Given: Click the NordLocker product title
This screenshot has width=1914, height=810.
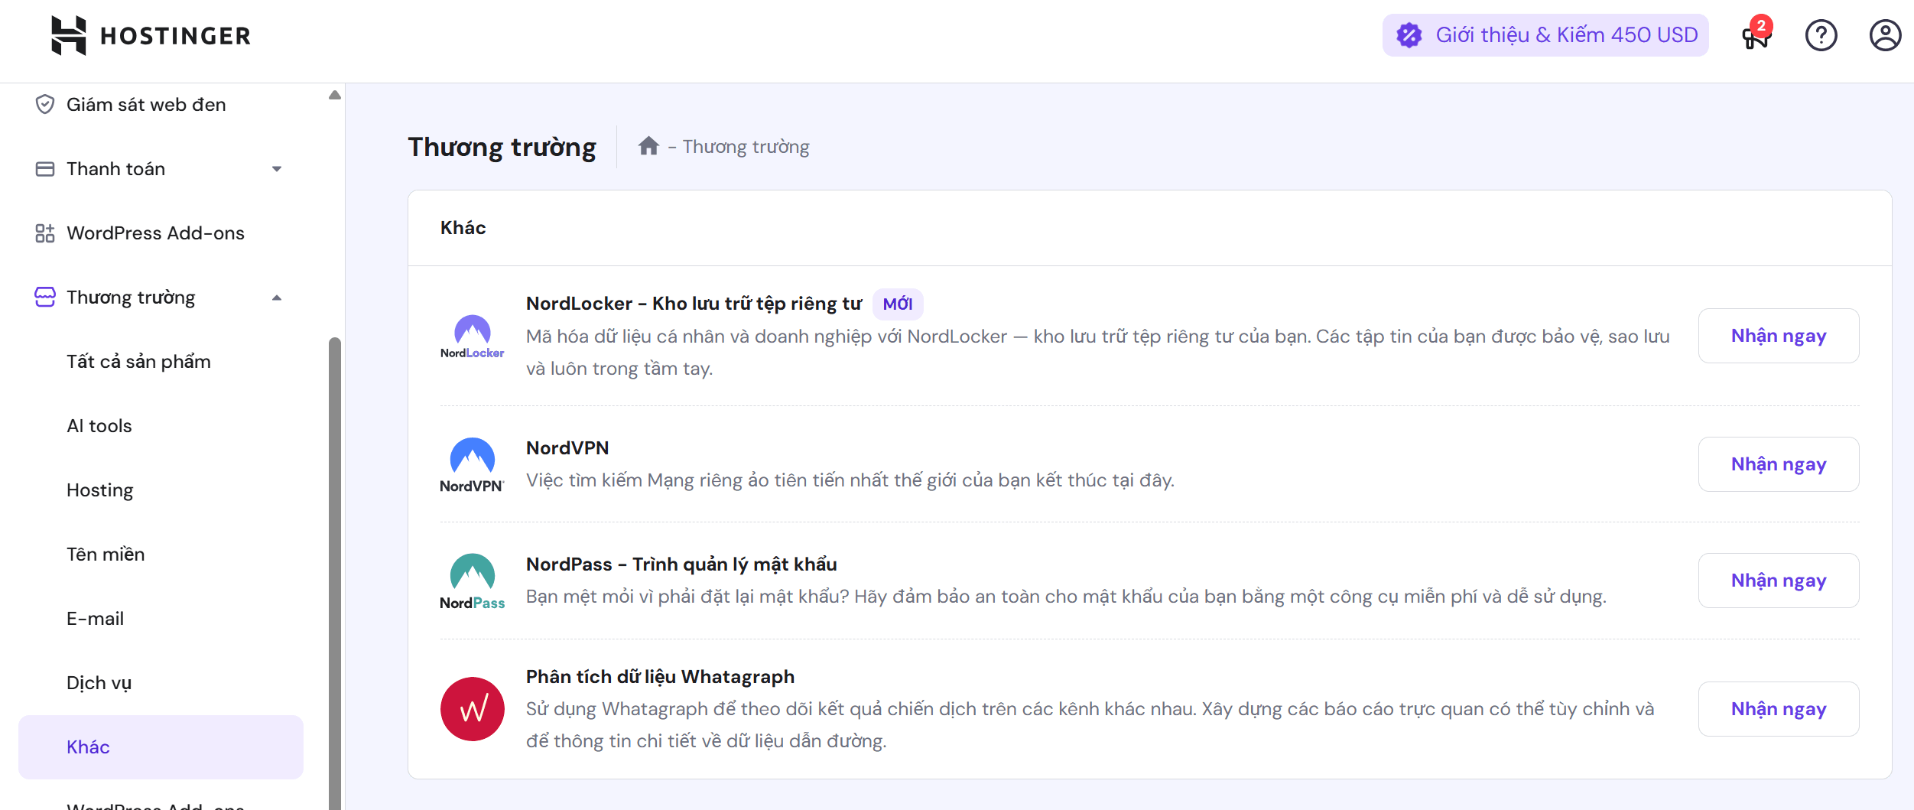Looking at the screenshot, I should tap(694, 304).
